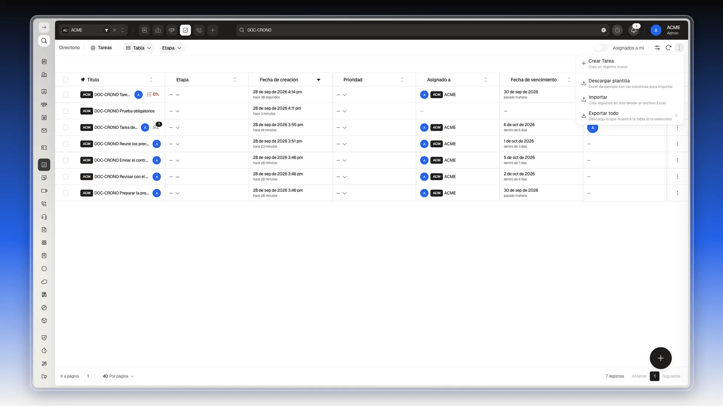Viewport: 723px width, 406px height.
Task: Click the Siguiente pagination button
Action: click(671, 376)
